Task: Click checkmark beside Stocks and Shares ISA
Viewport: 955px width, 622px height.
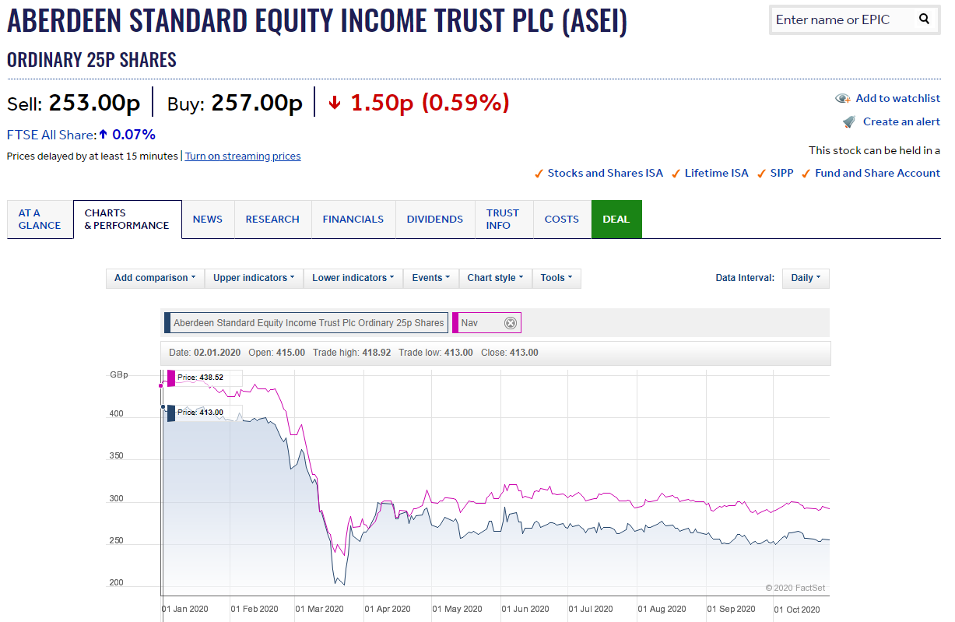Action: (x=539, y=174)
